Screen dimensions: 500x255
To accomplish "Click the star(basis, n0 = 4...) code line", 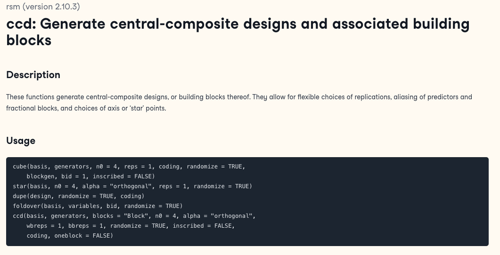I will pyautogui.click(x=132, y=186).
